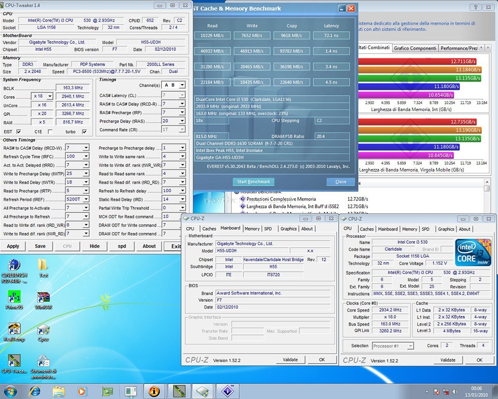Click Prestazioni Complessive Memoria diamond icon
The width and height of the screenshot is (498, 399).
243,199
